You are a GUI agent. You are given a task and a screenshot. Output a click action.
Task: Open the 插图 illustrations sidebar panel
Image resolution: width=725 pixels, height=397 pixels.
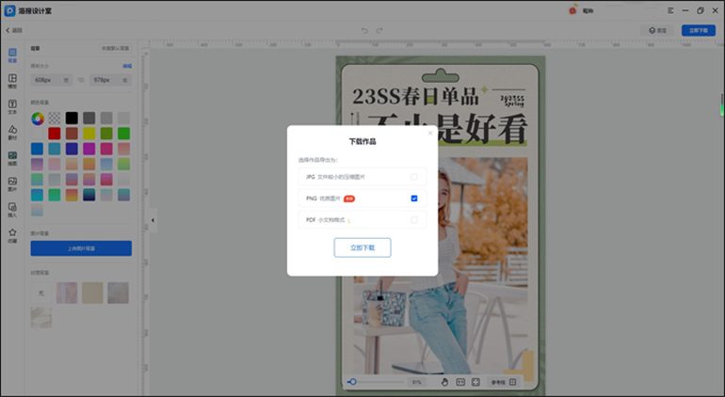12,159
